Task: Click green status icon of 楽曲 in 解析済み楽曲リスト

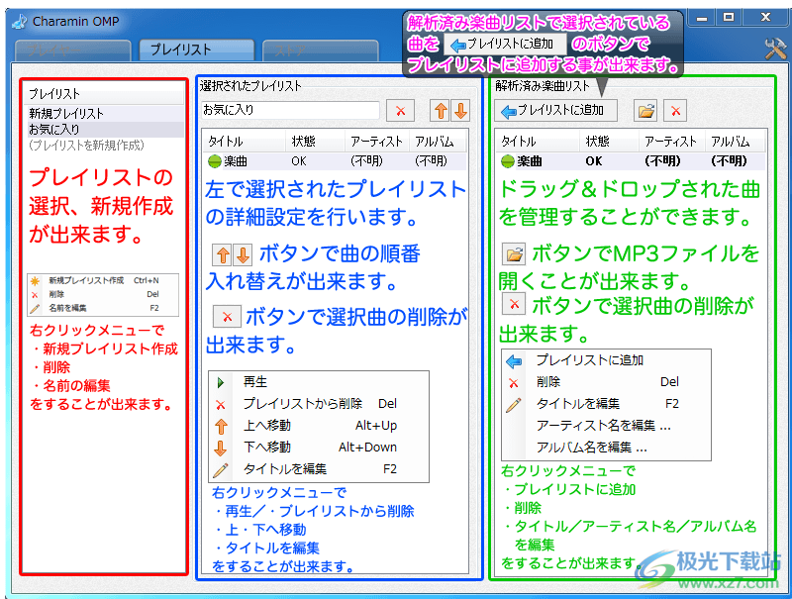Action: [507, 161]
